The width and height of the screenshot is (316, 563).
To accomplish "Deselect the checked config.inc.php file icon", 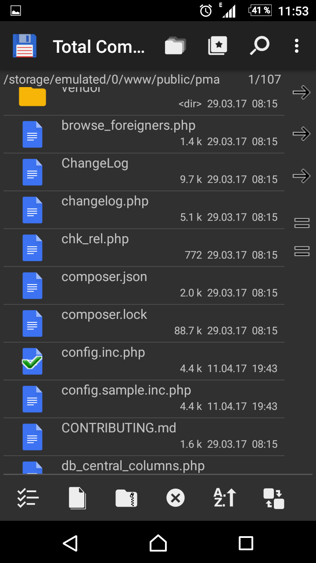I will (x=32, y=362).
